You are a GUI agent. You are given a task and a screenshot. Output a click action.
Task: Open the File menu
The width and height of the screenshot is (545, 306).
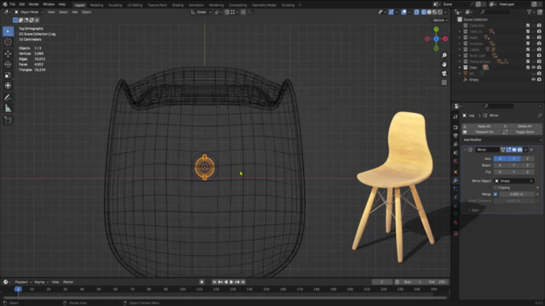(13, 4)
